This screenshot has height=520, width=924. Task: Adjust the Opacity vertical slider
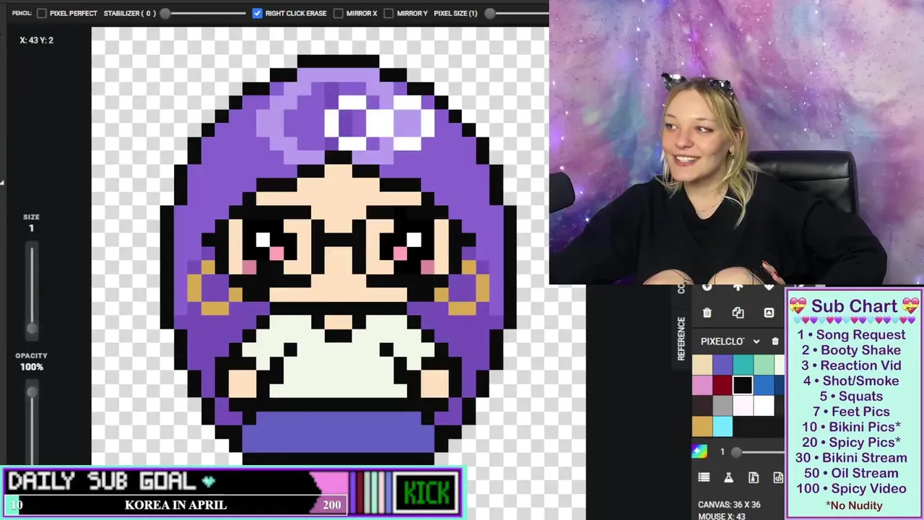(x=32, y=422)
